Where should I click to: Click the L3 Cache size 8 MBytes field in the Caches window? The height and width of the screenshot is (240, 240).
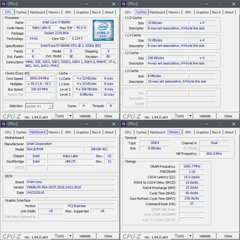pos(167,76)
